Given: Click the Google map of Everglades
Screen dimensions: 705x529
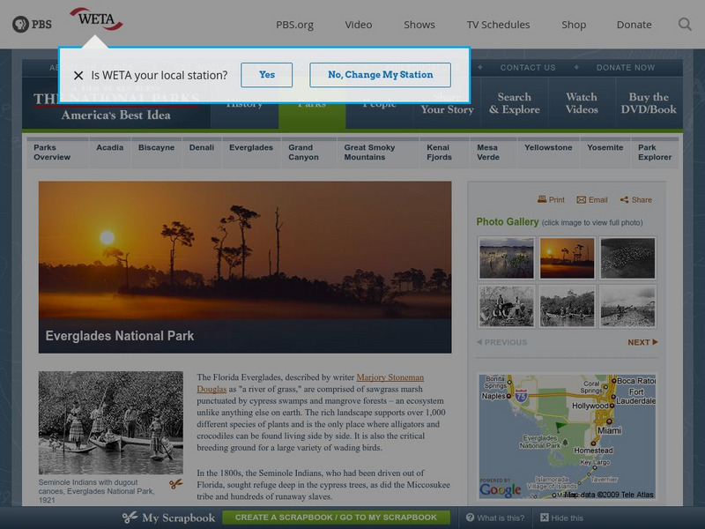Looking at the screenshot, I should tap(567, 436).
